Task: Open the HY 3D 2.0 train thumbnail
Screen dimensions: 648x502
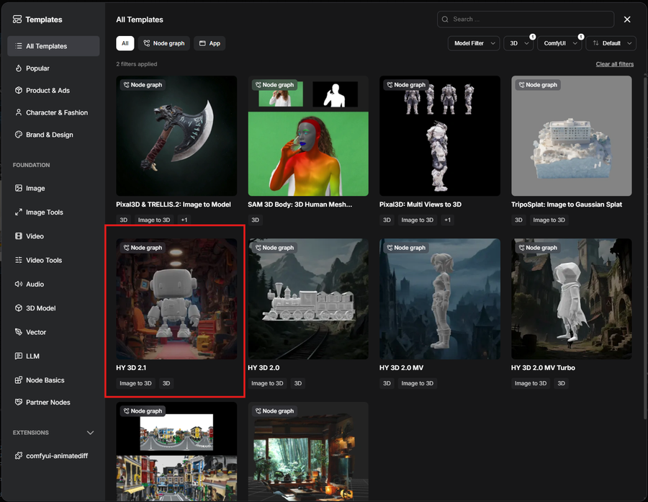Action: [308, 299]
